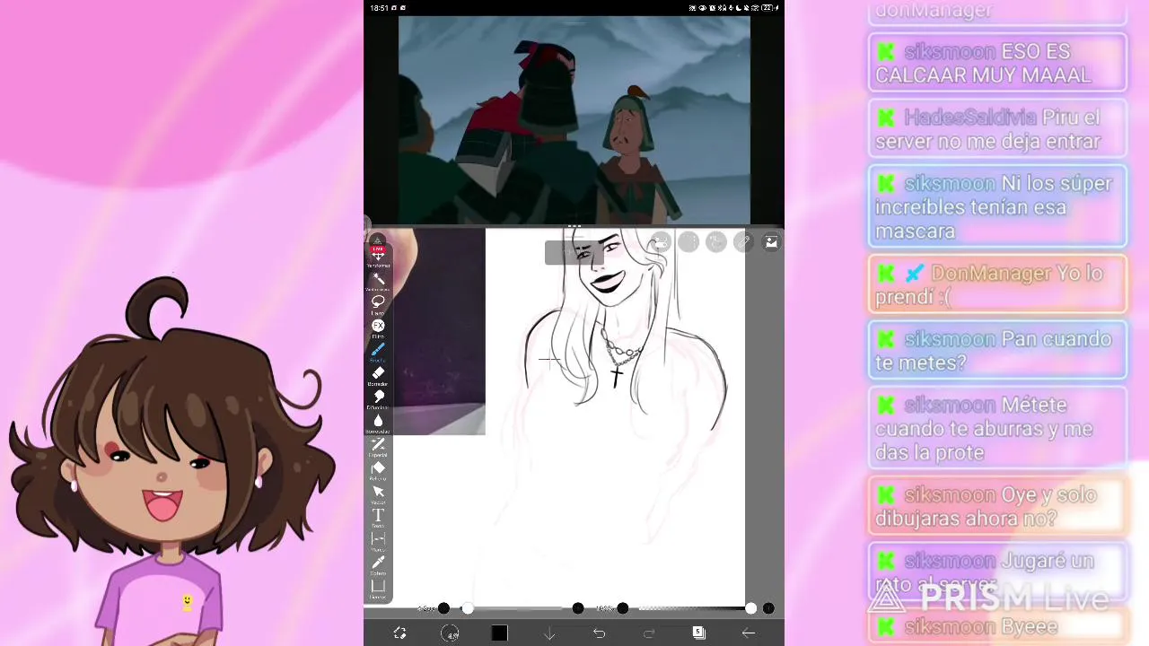Select the arrow pointer tool
The width and height of the screenshot is (1149, 646).
pyautogui.click(x=378, y=493)
